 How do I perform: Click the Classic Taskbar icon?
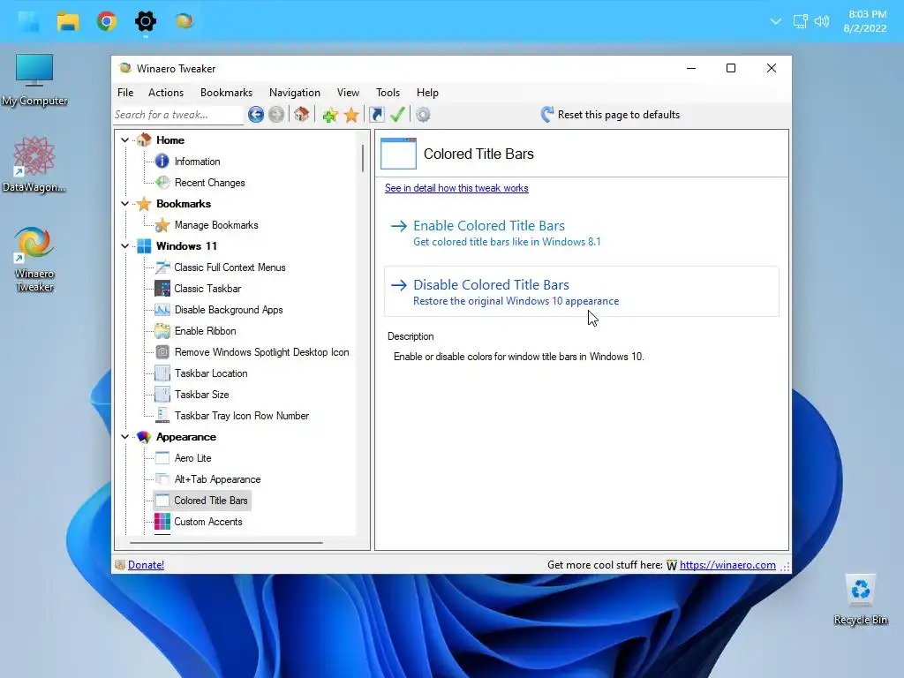click(162, 289)
